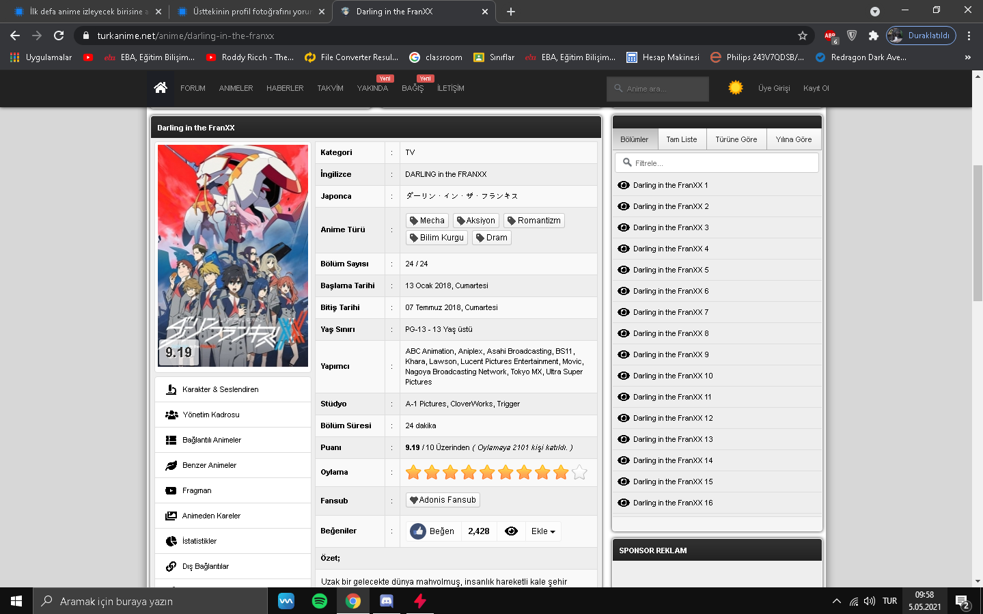Open Bağlantılı Animeler section
The height and width of the screenshot is (614, 983).
233,440
